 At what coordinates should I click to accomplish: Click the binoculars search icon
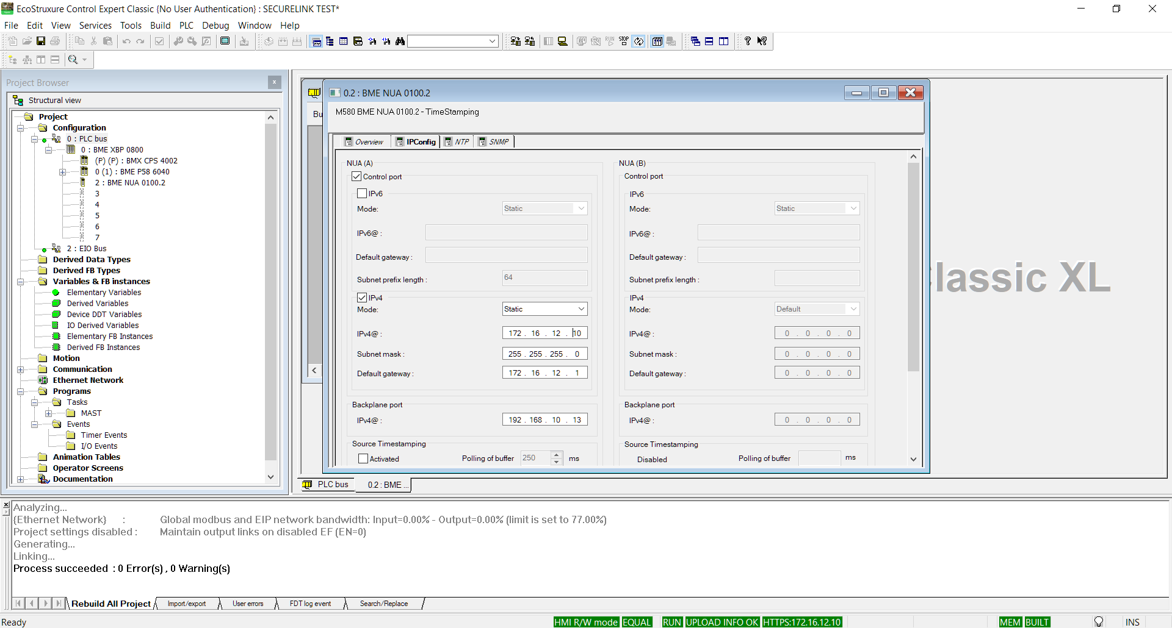pyautogui.click(x=400, y=41)
